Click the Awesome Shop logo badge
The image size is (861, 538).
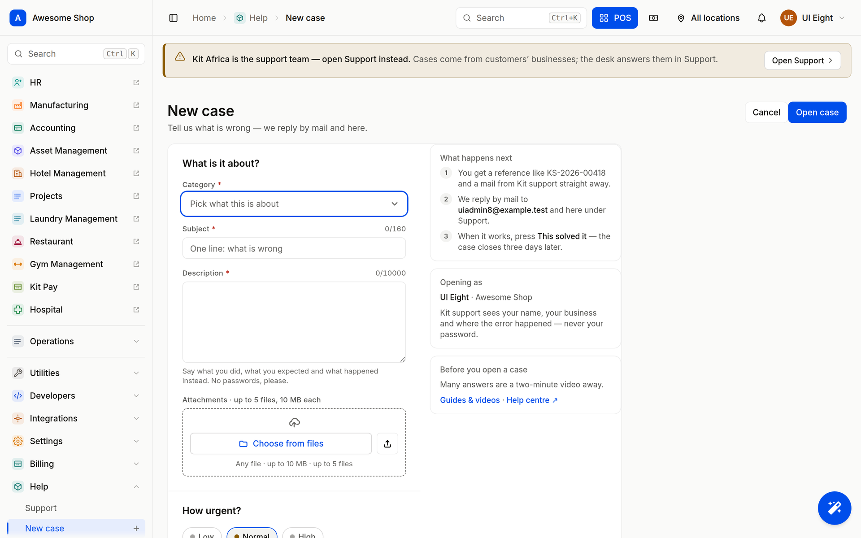18,18
